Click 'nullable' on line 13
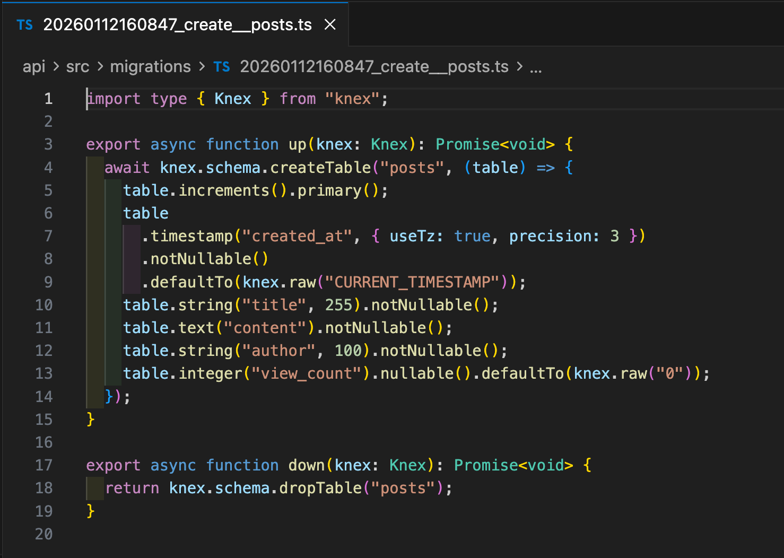Screen dimensions: 784x558 [x=417, y=373]
